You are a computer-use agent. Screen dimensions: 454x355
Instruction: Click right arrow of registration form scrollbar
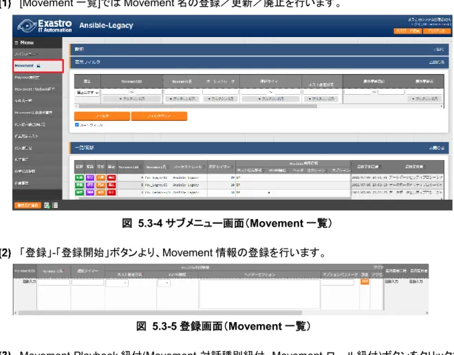pos(426,313)
